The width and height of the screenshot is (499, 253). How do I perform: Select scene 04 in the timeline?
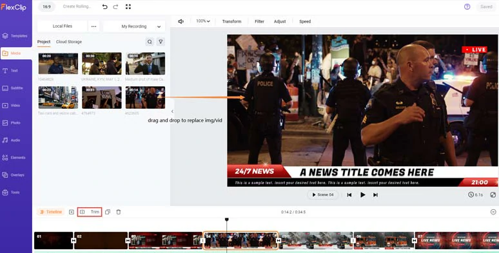[240, 241]
